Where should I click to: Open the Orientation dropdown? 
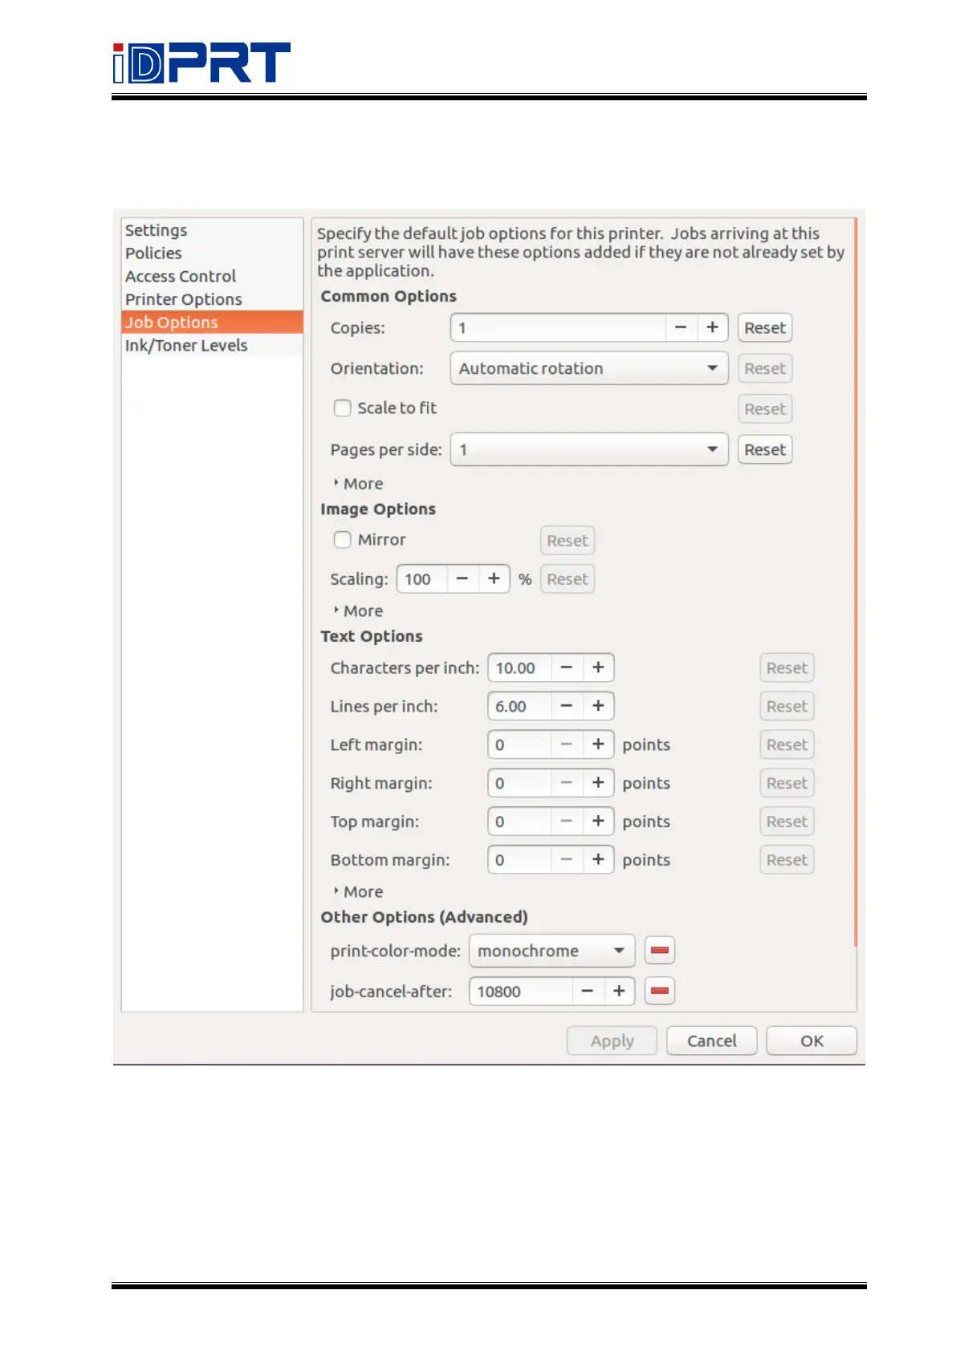click(x=589, y=368)
